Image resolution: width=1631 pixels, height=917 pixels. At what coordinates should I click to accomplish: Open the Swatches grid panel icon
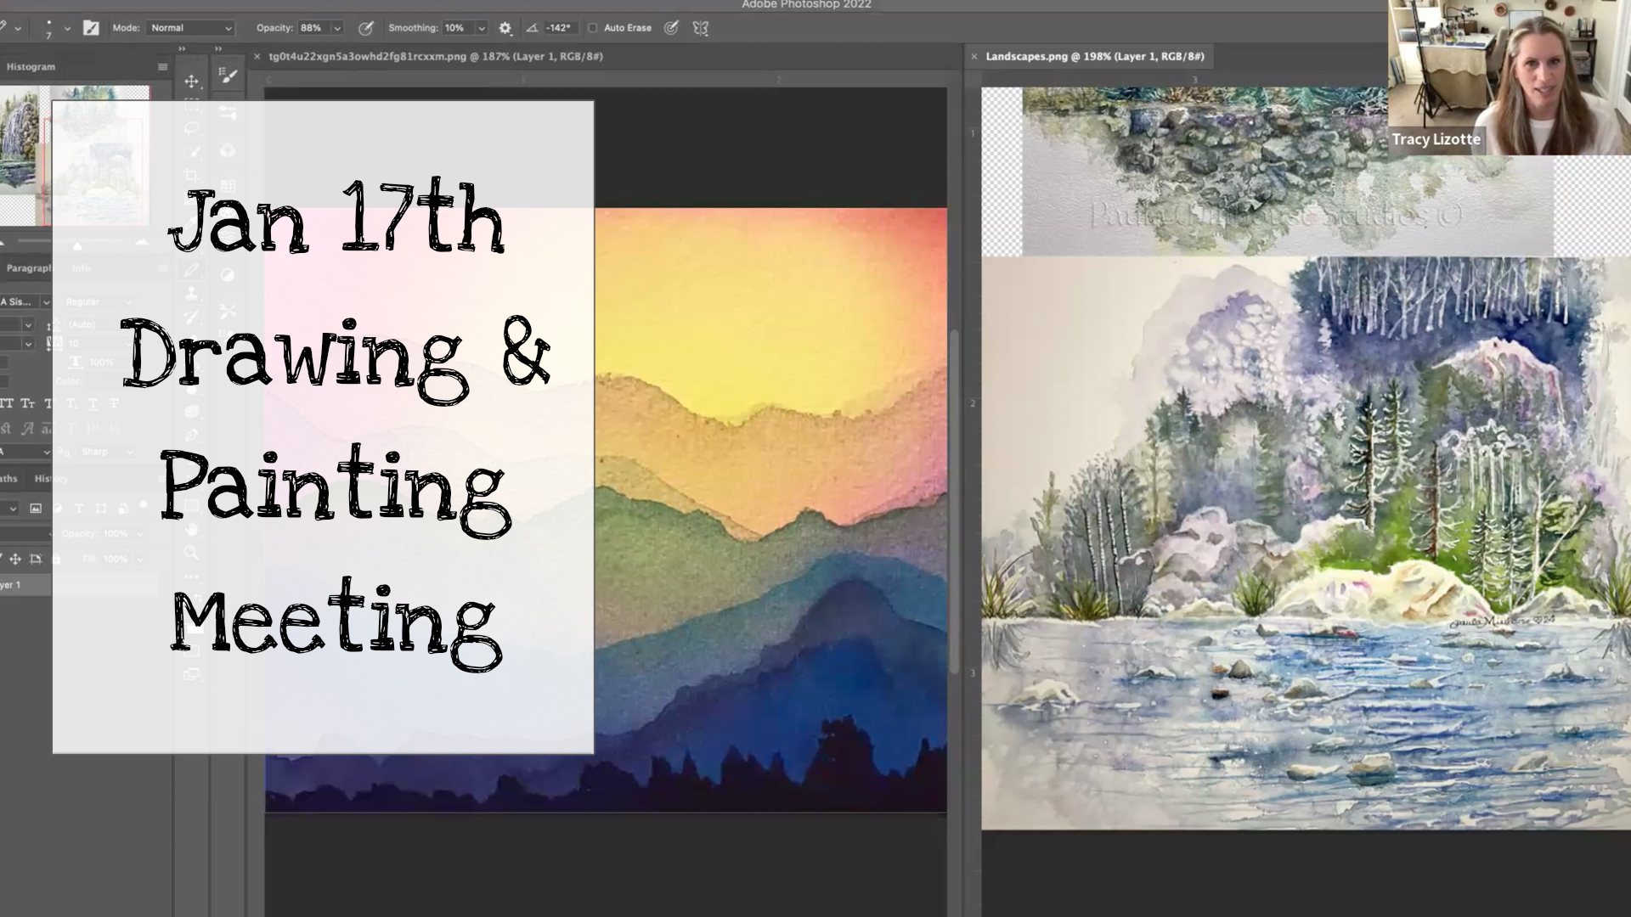coord(228,186)
